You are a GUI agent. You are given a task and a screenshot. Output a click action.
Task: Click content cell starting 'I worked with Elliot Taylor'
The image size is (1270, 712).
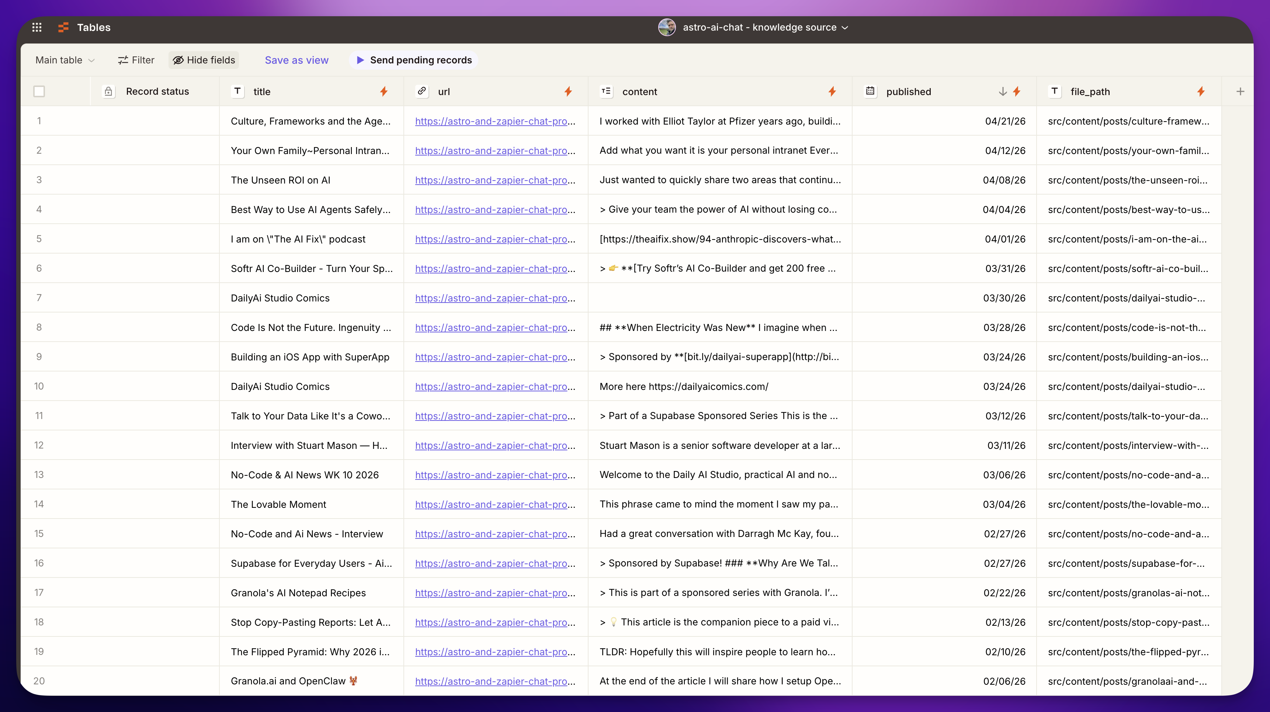(x=720, y=121)
